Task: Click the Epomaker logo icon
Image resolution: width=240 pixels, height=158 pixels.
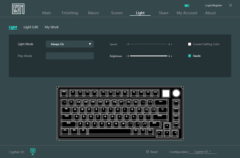Action: click(x=18, y=9)
